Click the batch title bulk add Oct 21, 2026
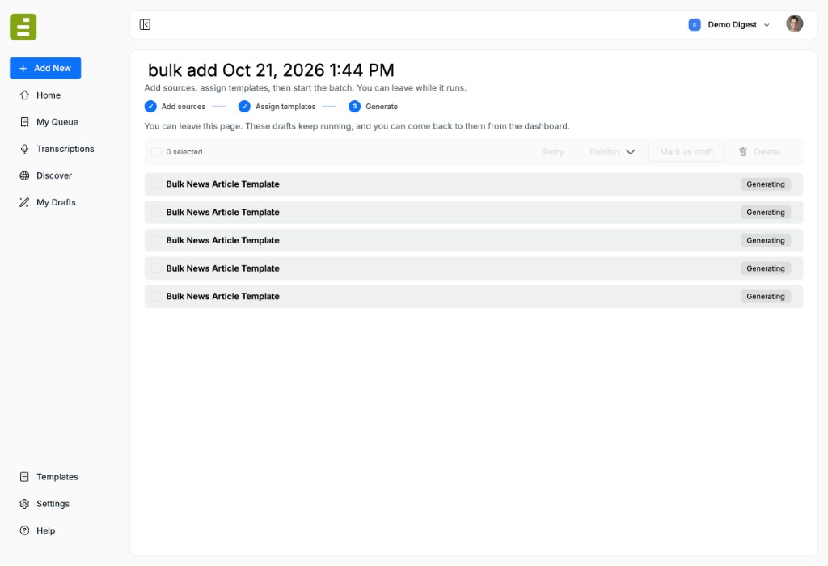This screenshot has height=566, width=828. click(271, 70)
